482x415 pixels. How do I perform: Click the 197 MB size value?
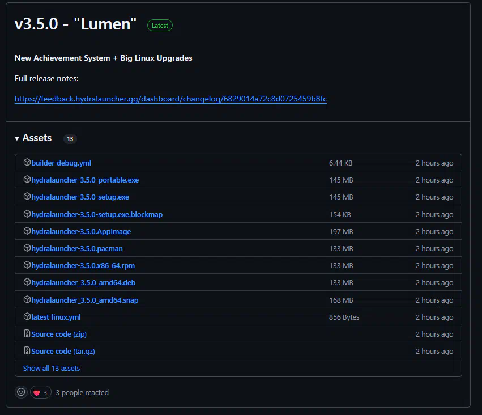point(341,232)
